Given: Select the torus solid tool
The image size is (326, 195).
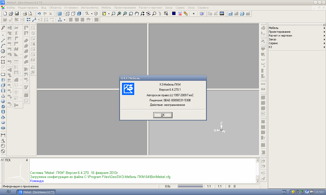Looking at the screenshot, I should point(3,106).
